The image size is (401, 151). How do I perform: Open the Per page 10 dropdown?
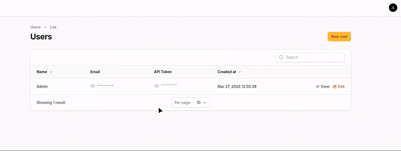(x=202, y=103)
